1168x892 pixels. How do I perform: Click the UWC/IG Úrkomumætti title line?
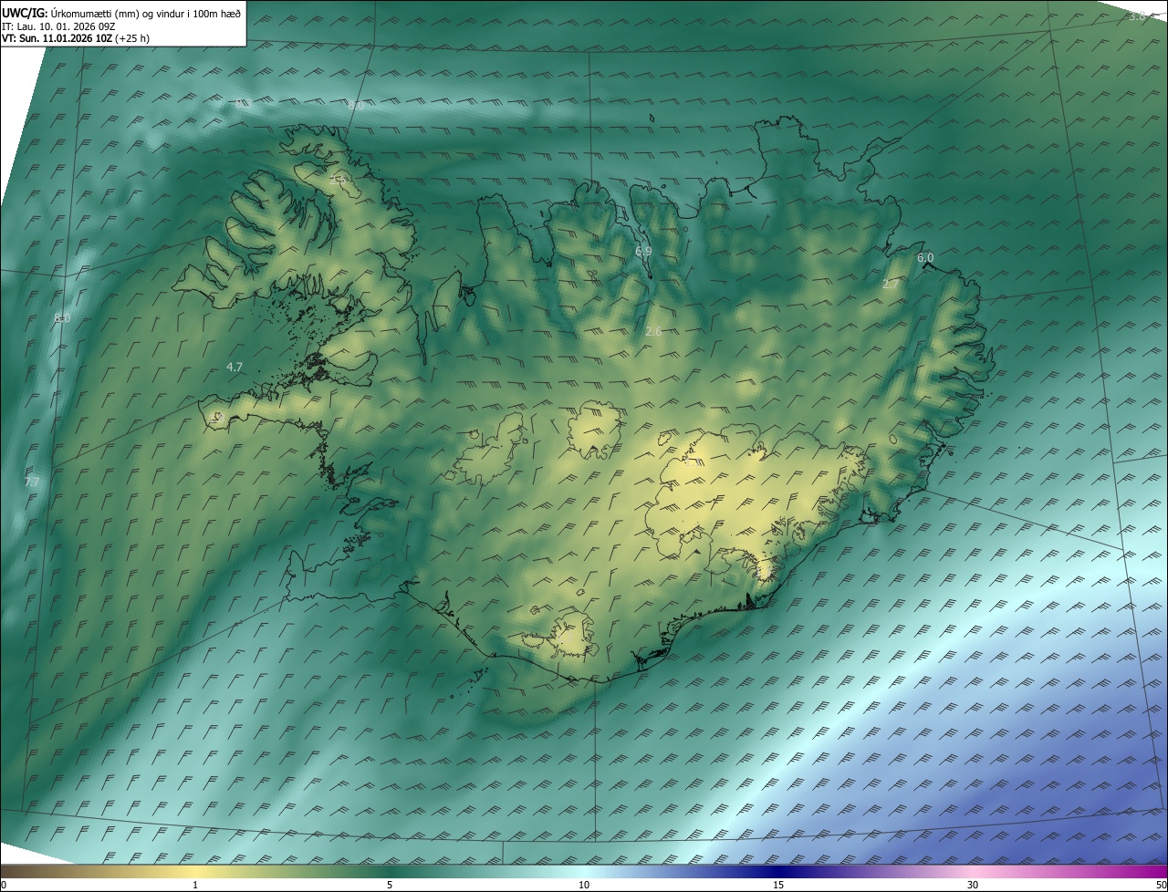click(x=121, y=14)
